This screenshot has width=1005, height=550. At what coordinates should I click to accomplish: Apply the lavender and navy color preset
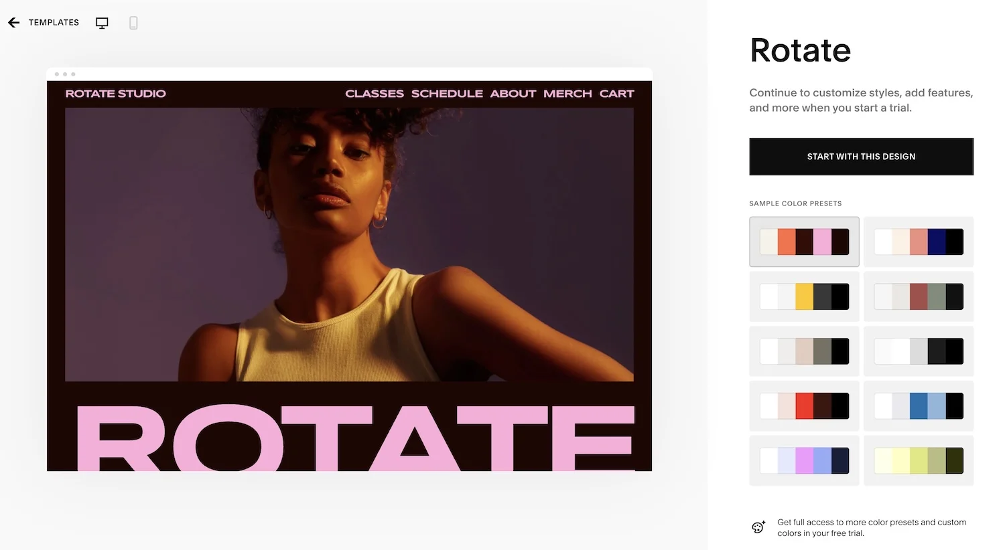804,461
